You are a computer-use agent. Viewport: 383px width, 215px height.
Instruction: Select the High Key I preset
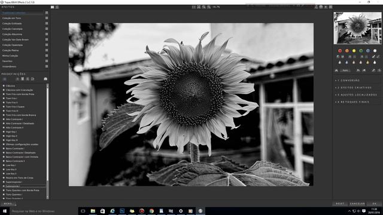click(x=11, y=131)
